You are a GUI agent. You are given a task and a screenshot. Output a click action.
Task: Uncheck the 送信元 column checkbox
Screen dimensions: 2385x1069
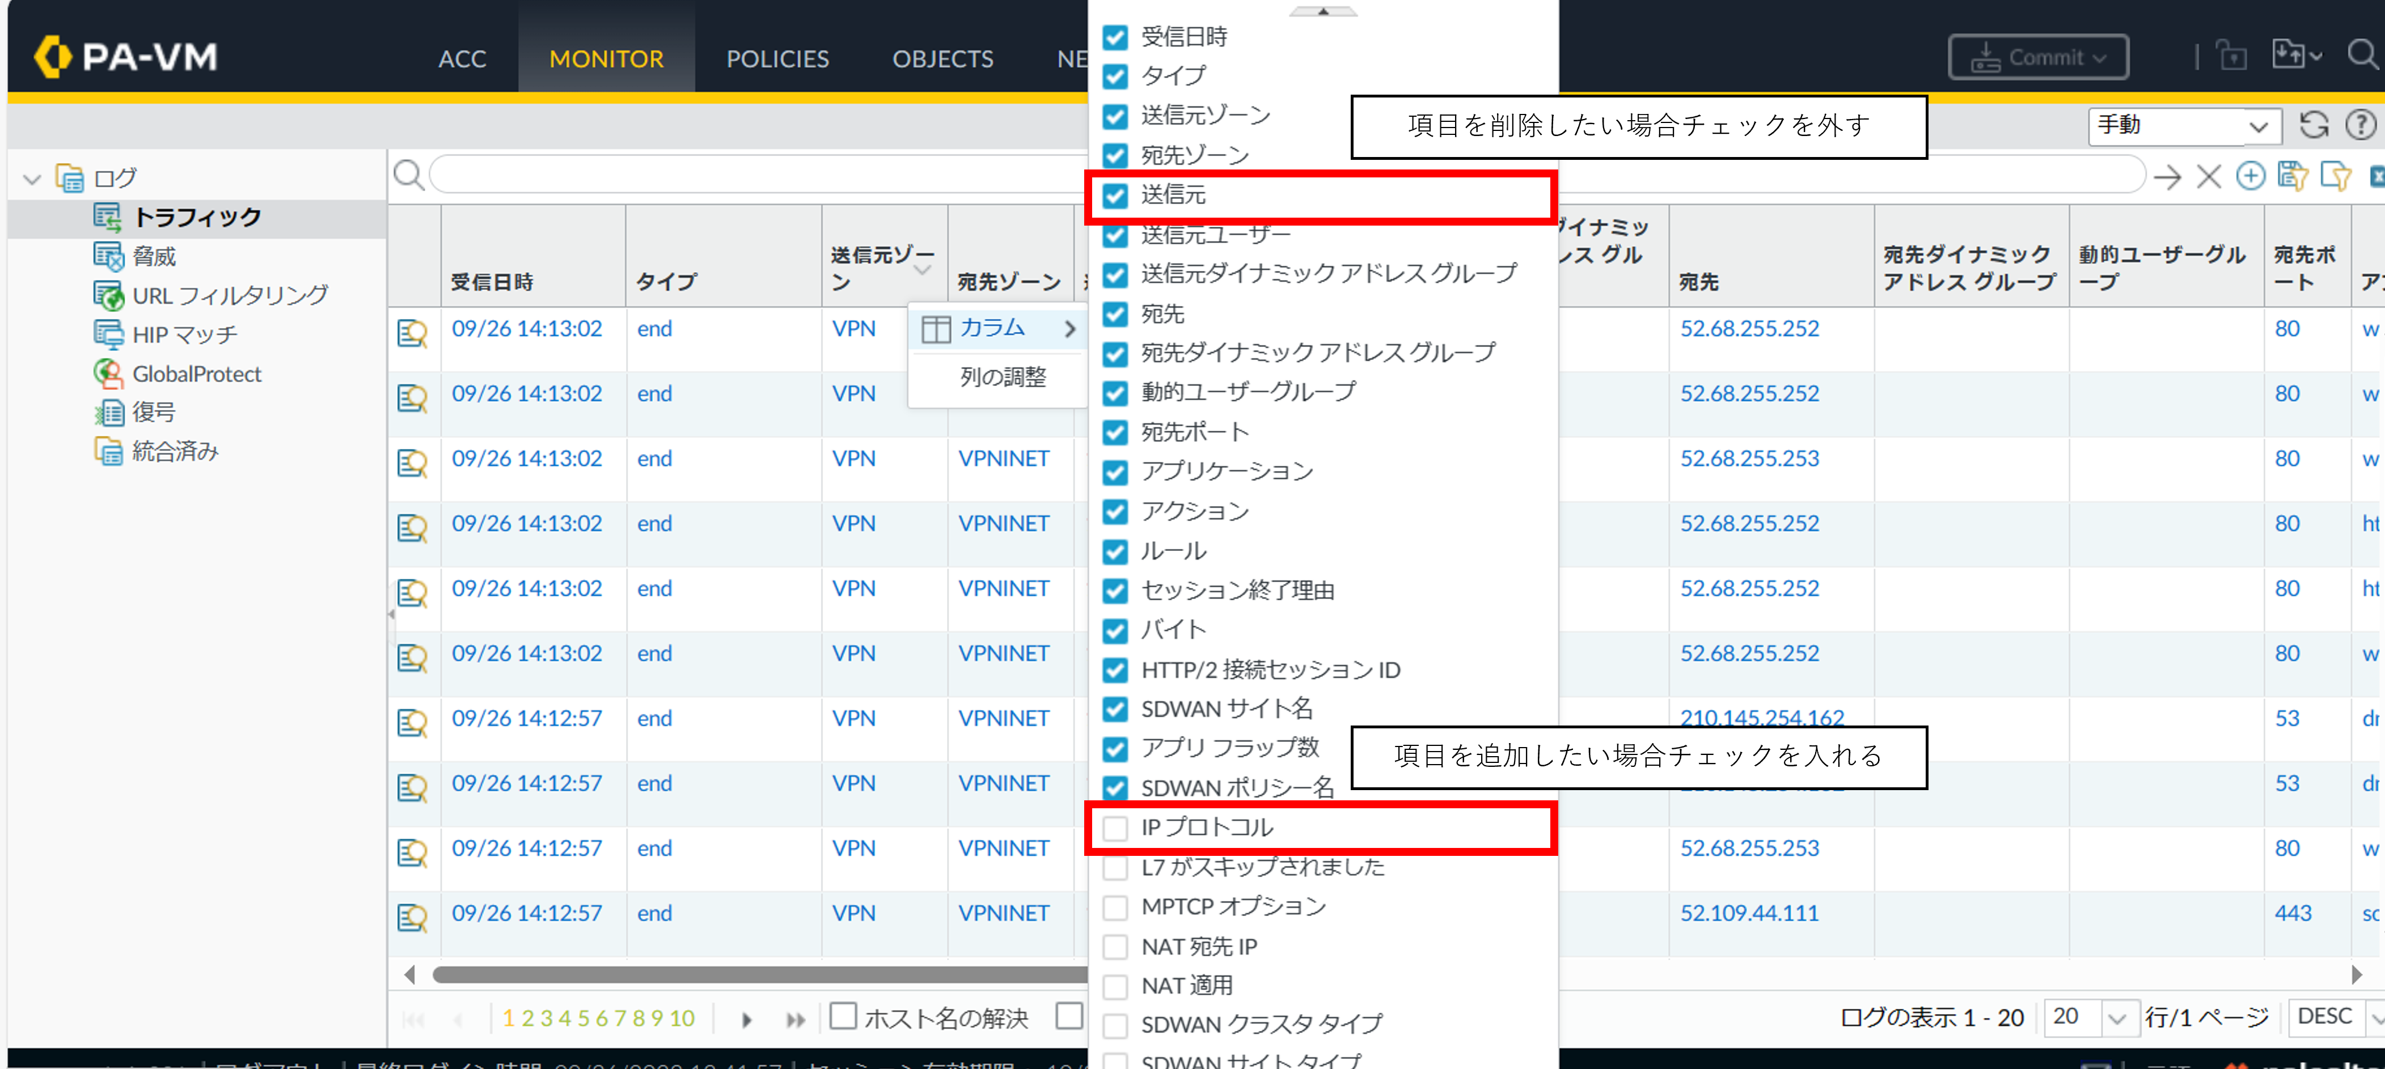(x=1115, y=196)
